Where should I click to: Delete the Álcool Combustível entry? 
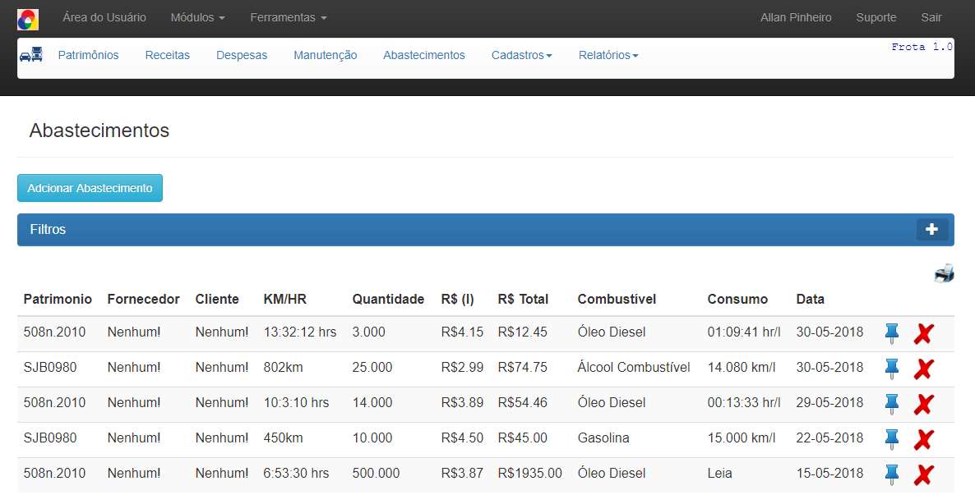(x=924, y=369)
